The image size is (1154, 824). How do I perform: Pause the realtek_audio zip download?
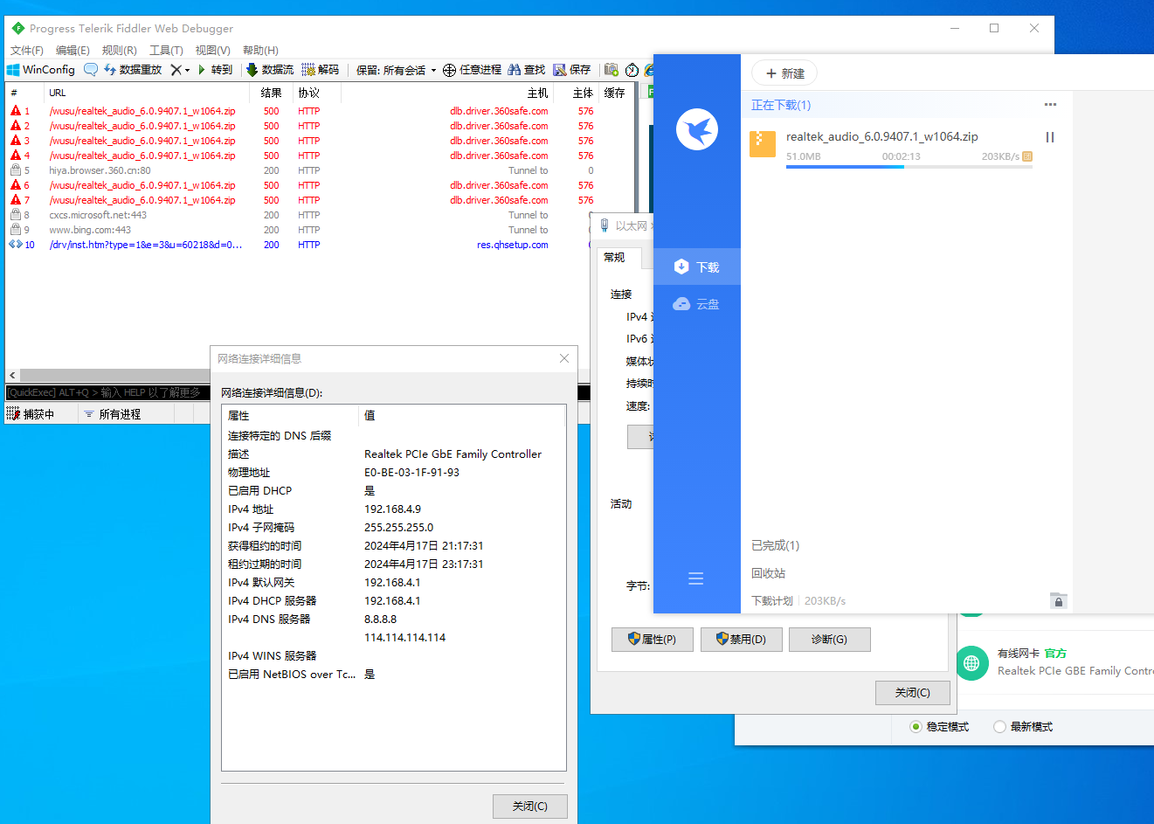point(1050,137)
